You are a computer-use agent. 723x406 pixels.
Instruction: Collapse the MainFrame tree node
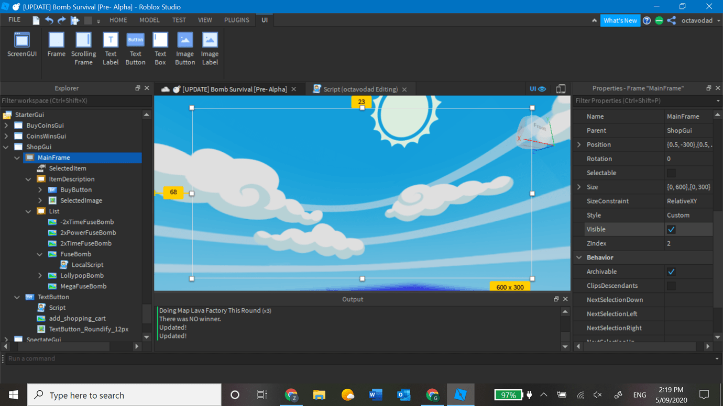tap(17, 157)
